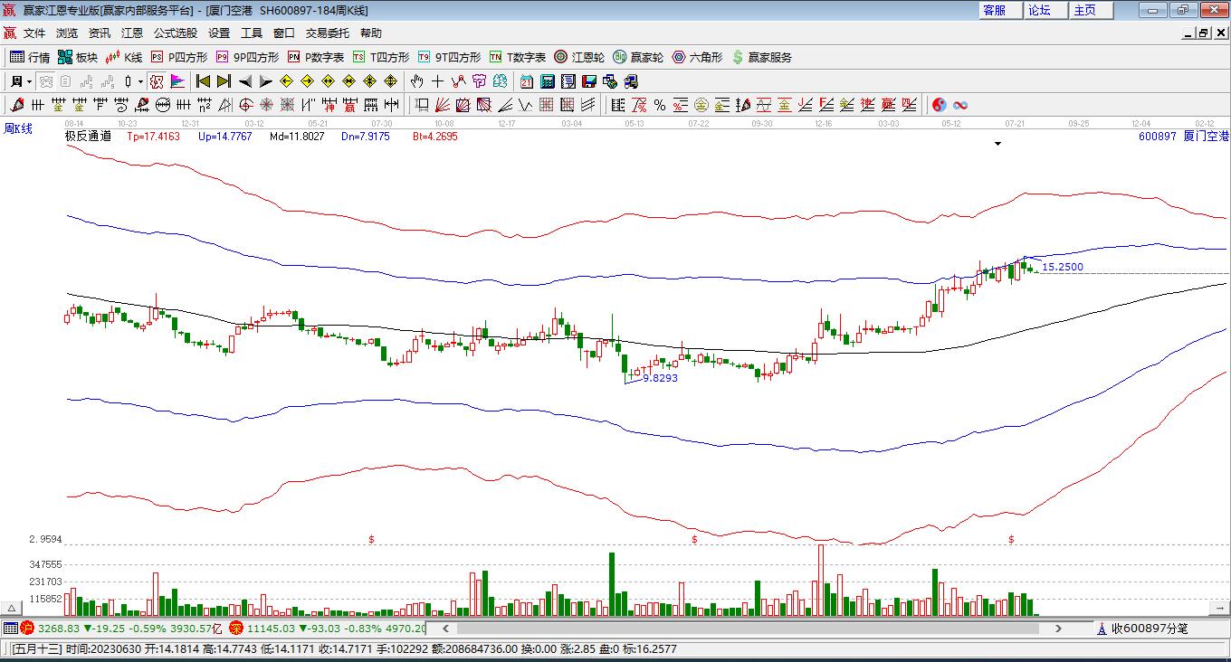This screenshot has width=1231, height=662.
Task: Click the horizontal scrollbar right arrow
Action: pyautogui.click(x=1058, y=628)
